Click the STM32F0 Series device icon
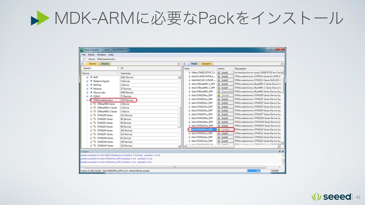 click(94, 115)
